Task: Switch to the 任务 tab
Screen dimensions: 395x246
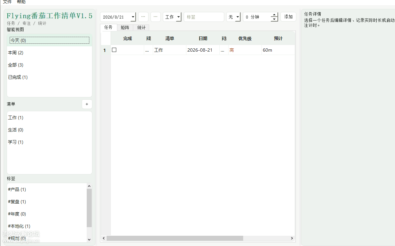Action: [x=108, y=27]
